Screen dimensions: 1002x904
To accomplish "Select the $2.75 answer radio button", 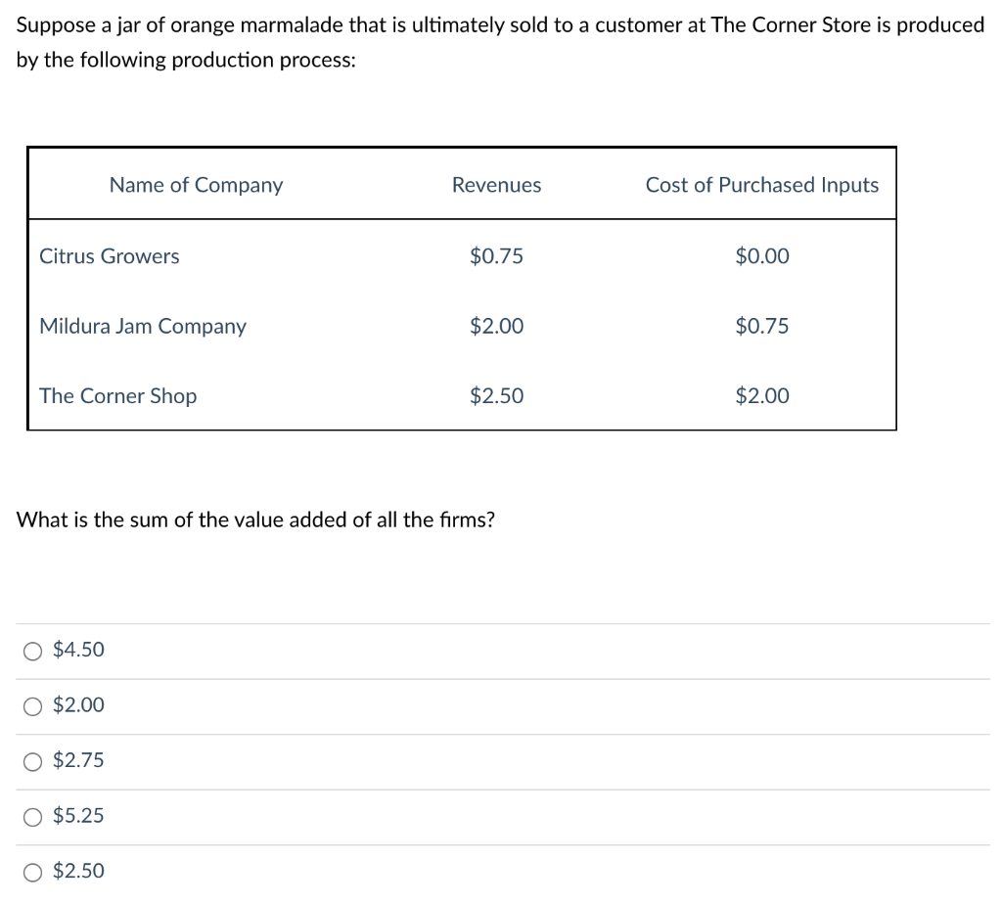I will coord(34,761).
